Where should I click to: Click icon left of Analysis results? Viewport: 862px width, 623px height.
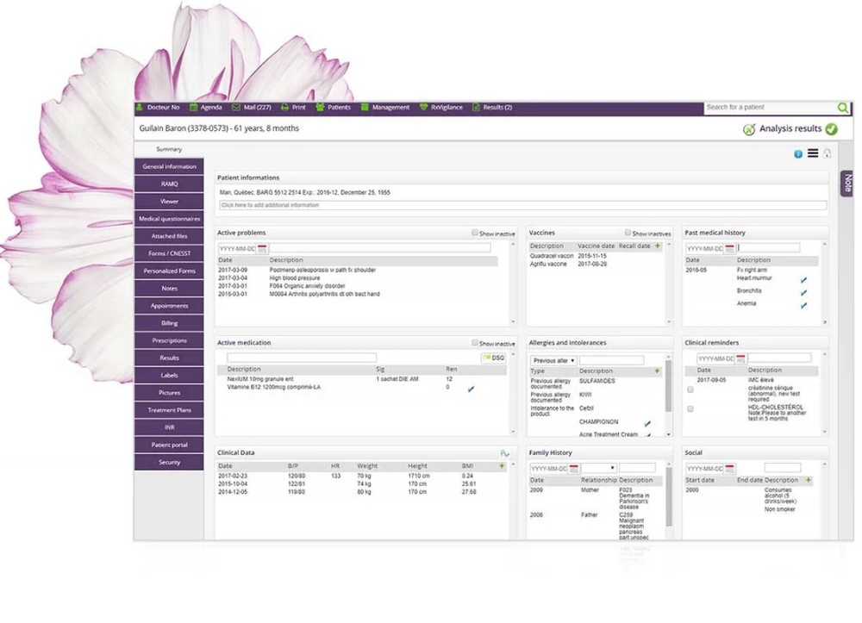tap(749, 129)
